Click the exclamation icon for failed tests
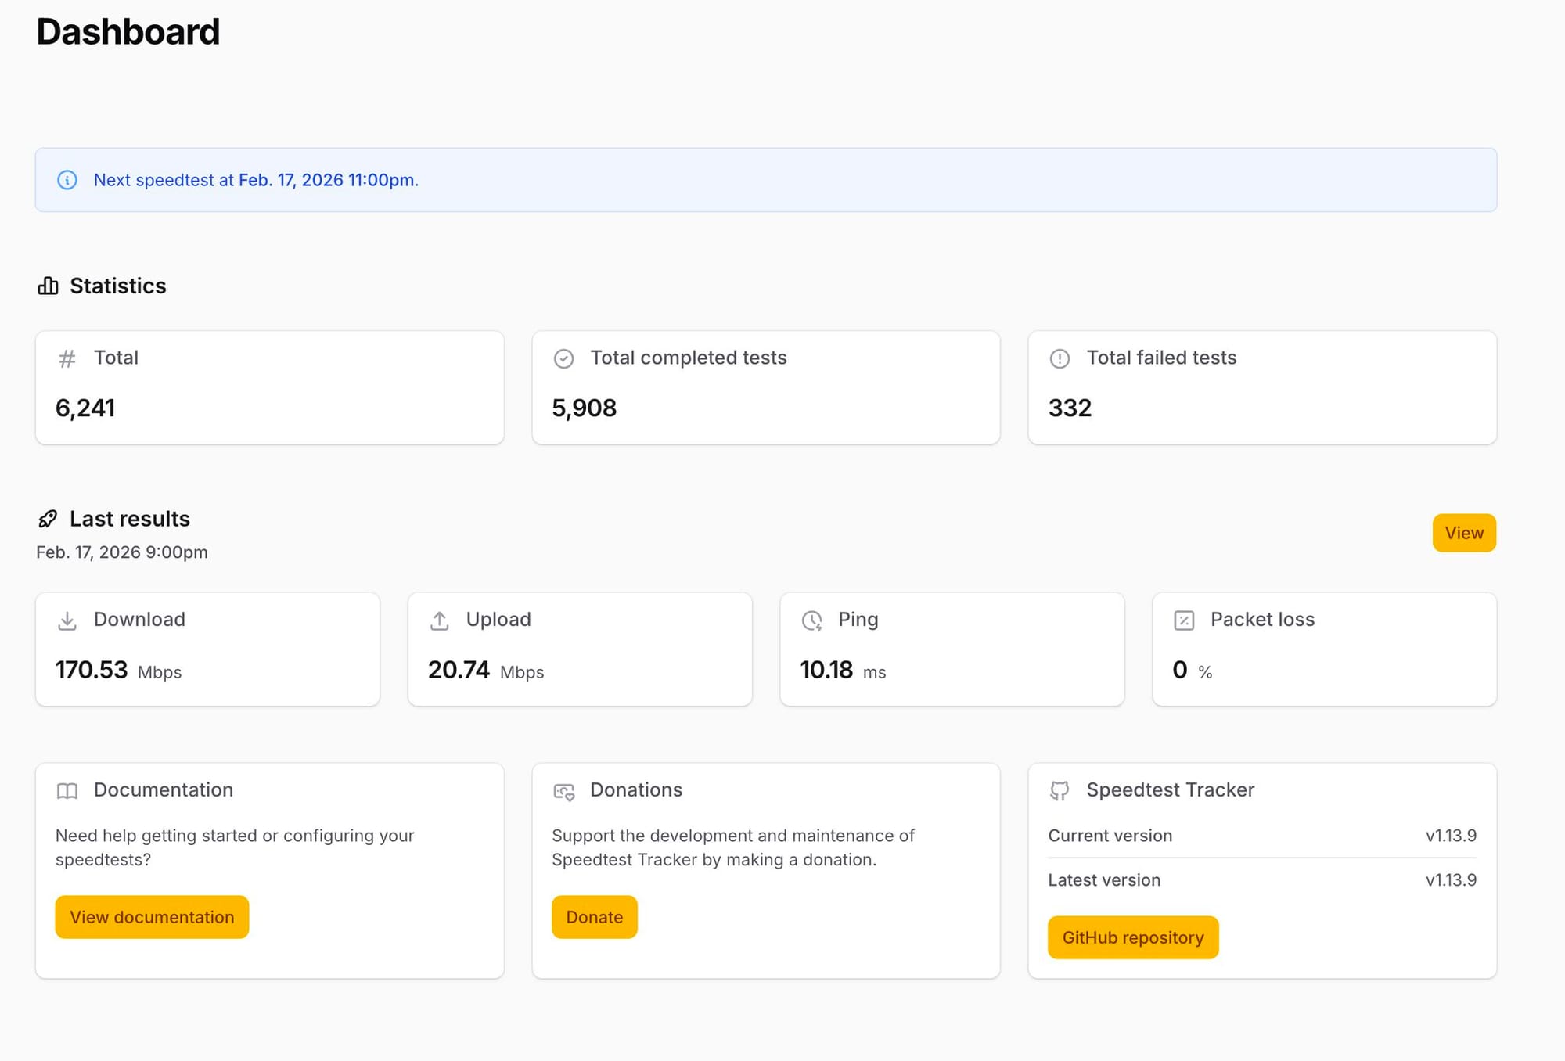This screenshot has height=1061, width=1565. point(1060,358)
